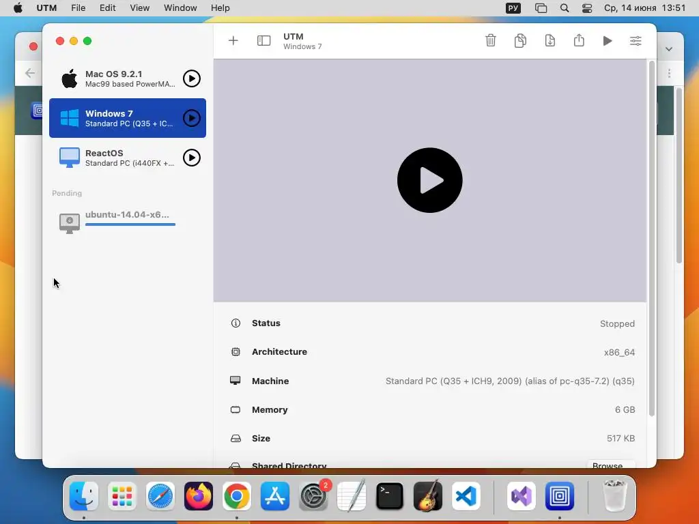Open UTM from the Dock
Screen dimensions: 699x524
560,496
